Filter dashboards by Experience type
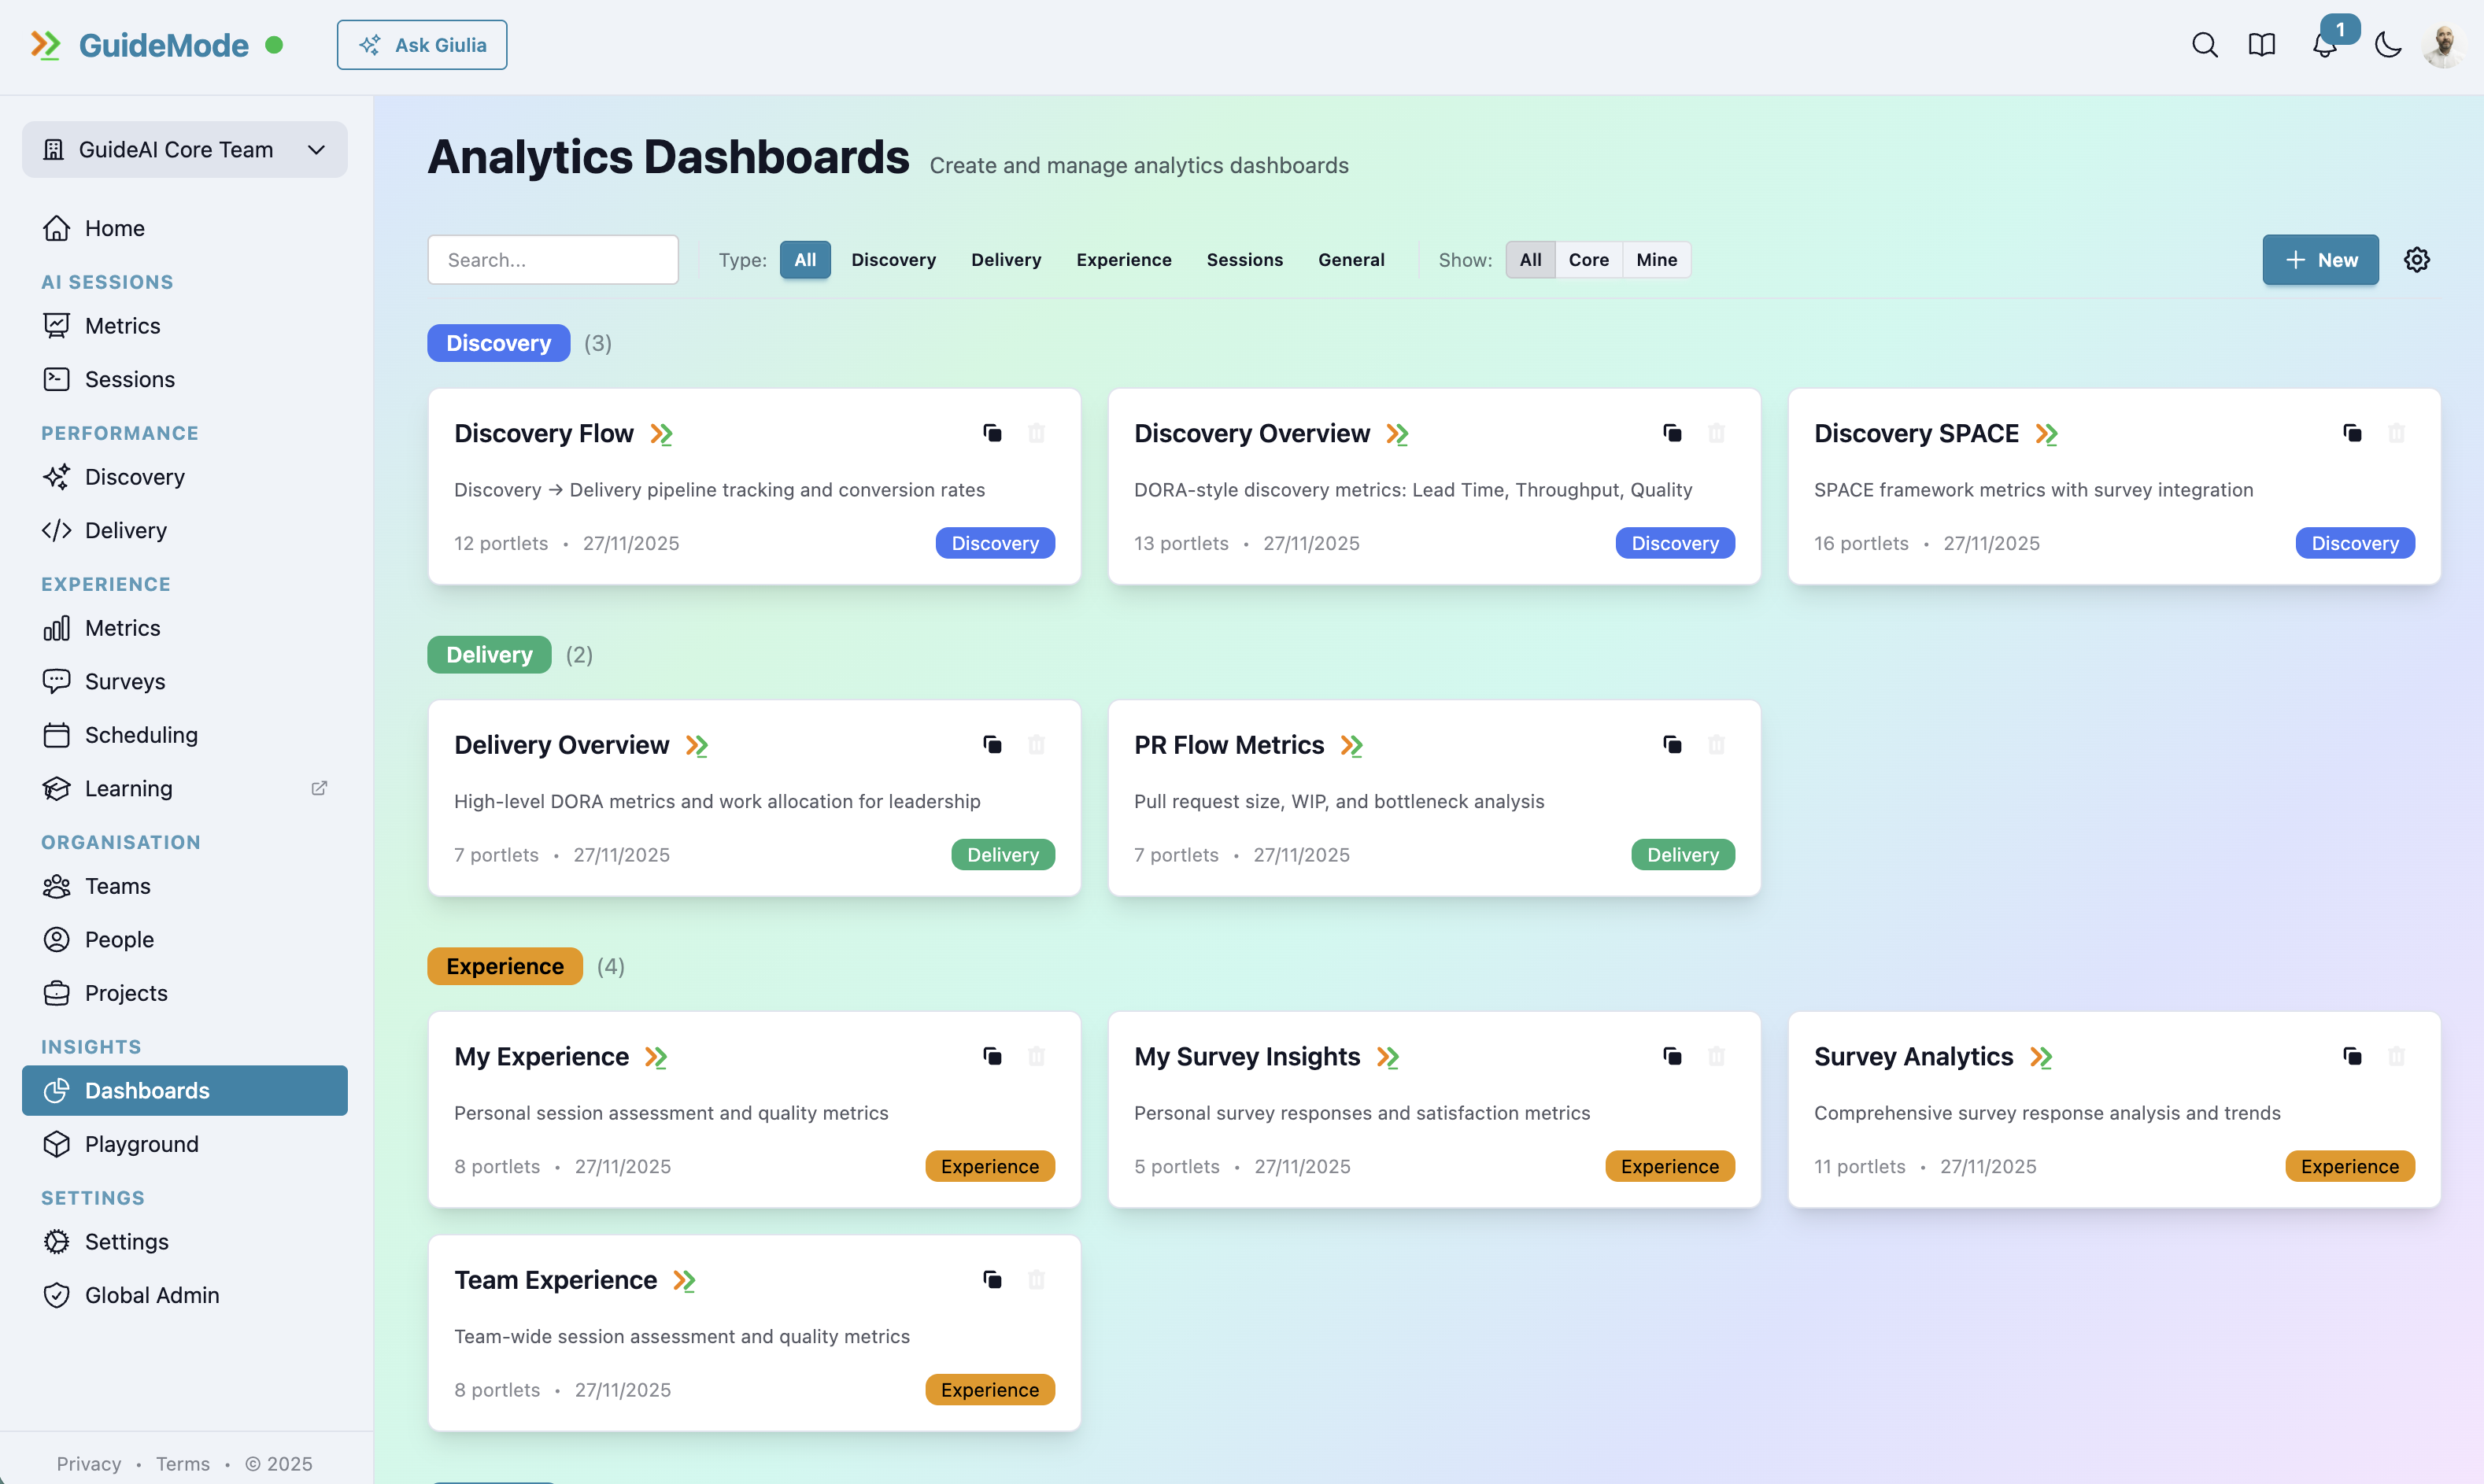 [x=1123, y=259]
